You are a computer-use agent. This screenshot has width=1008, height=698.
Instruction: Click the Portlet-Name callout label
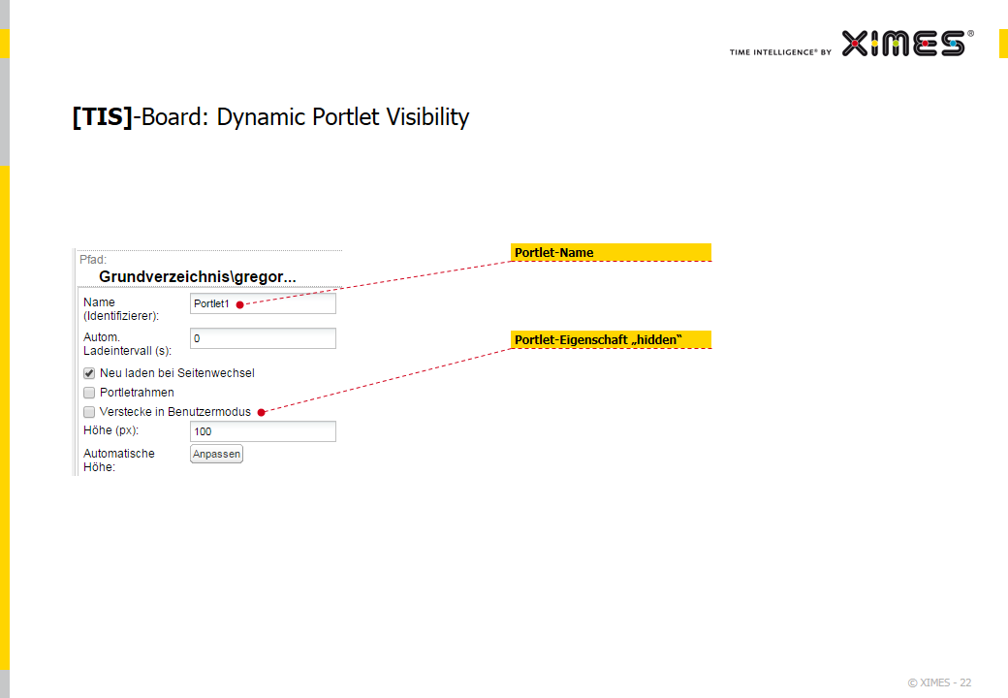(x=611, y=253)
